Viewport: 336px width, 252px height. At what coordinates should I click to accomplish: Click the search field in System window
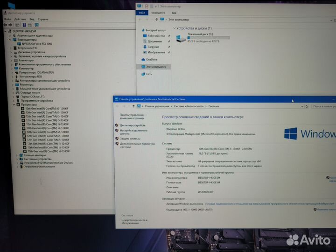(323, 106)
